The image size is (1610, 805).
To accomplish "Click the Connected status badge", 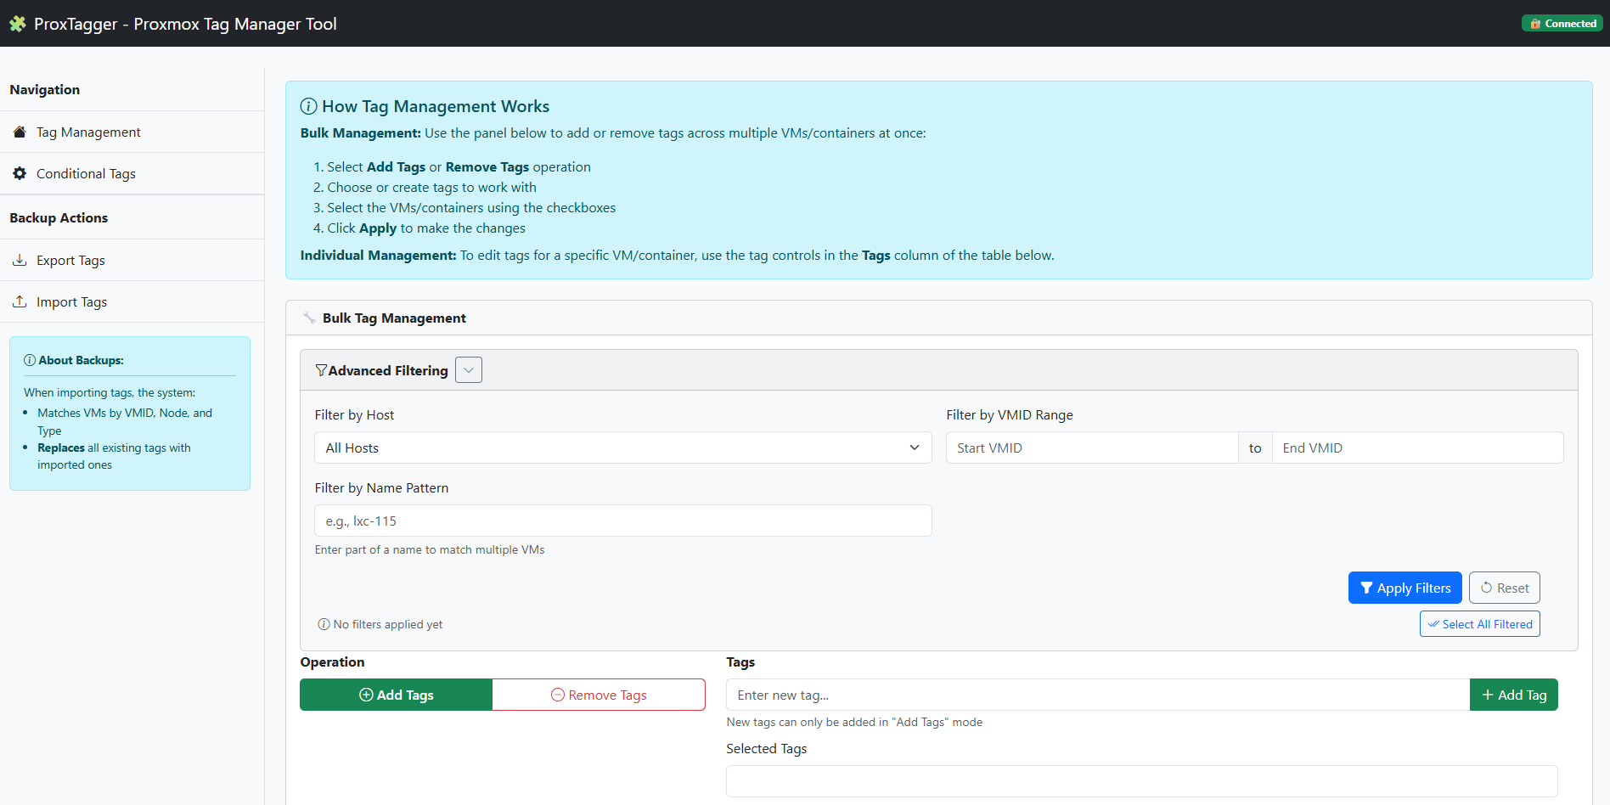I will [1562, 24].
